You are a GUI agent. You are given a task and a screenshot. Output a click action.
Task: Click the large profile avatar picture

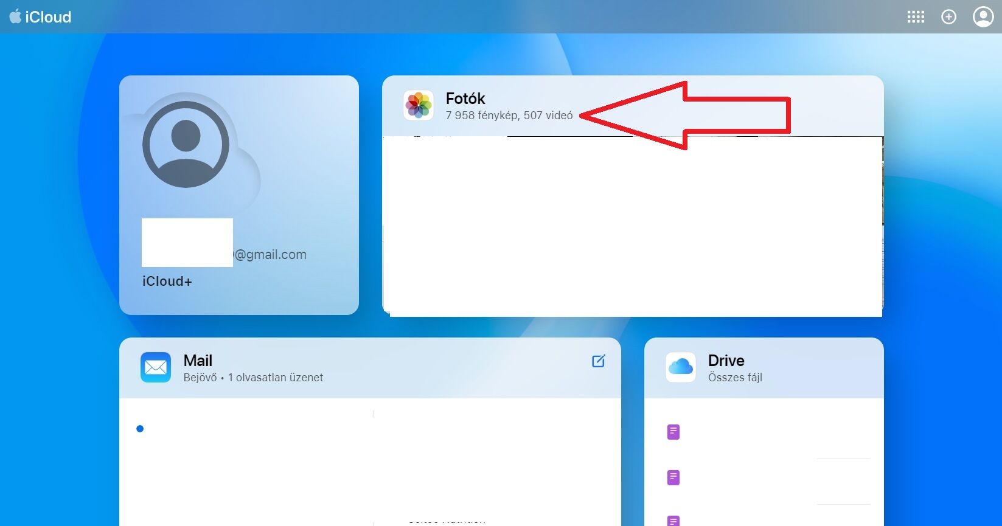click(186, 145)
